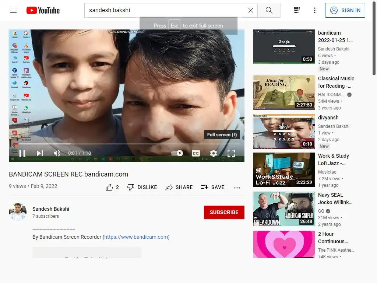This screenshot has height=283, width=377.
Task: Open Work & Study Lofi Jazz thumbnail
Action: tap(284, 170)
